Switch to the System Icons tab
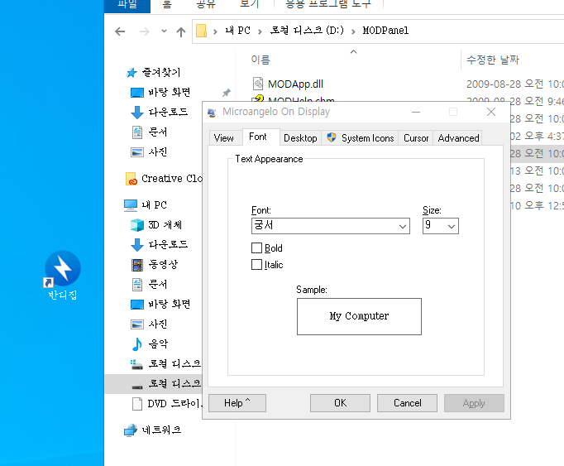Viewport: 564px width, 466px height. (360, 138)
